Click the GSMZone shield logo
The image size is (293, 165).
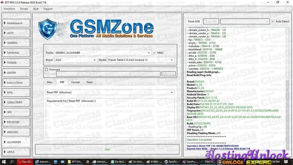pos(47,29)
